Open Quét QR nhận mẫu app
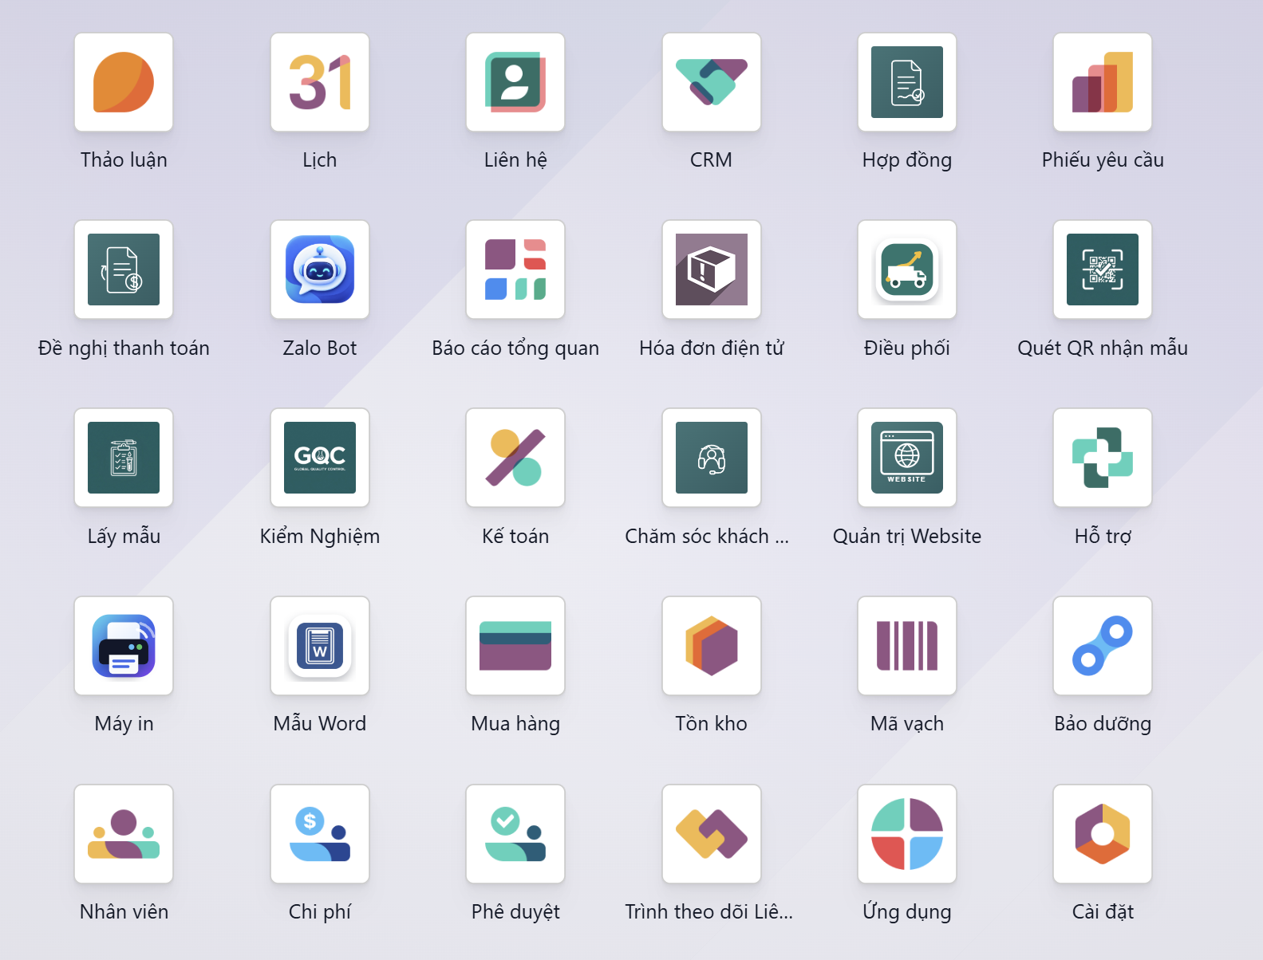The image size is (1263, 960). coord(1103,270)
